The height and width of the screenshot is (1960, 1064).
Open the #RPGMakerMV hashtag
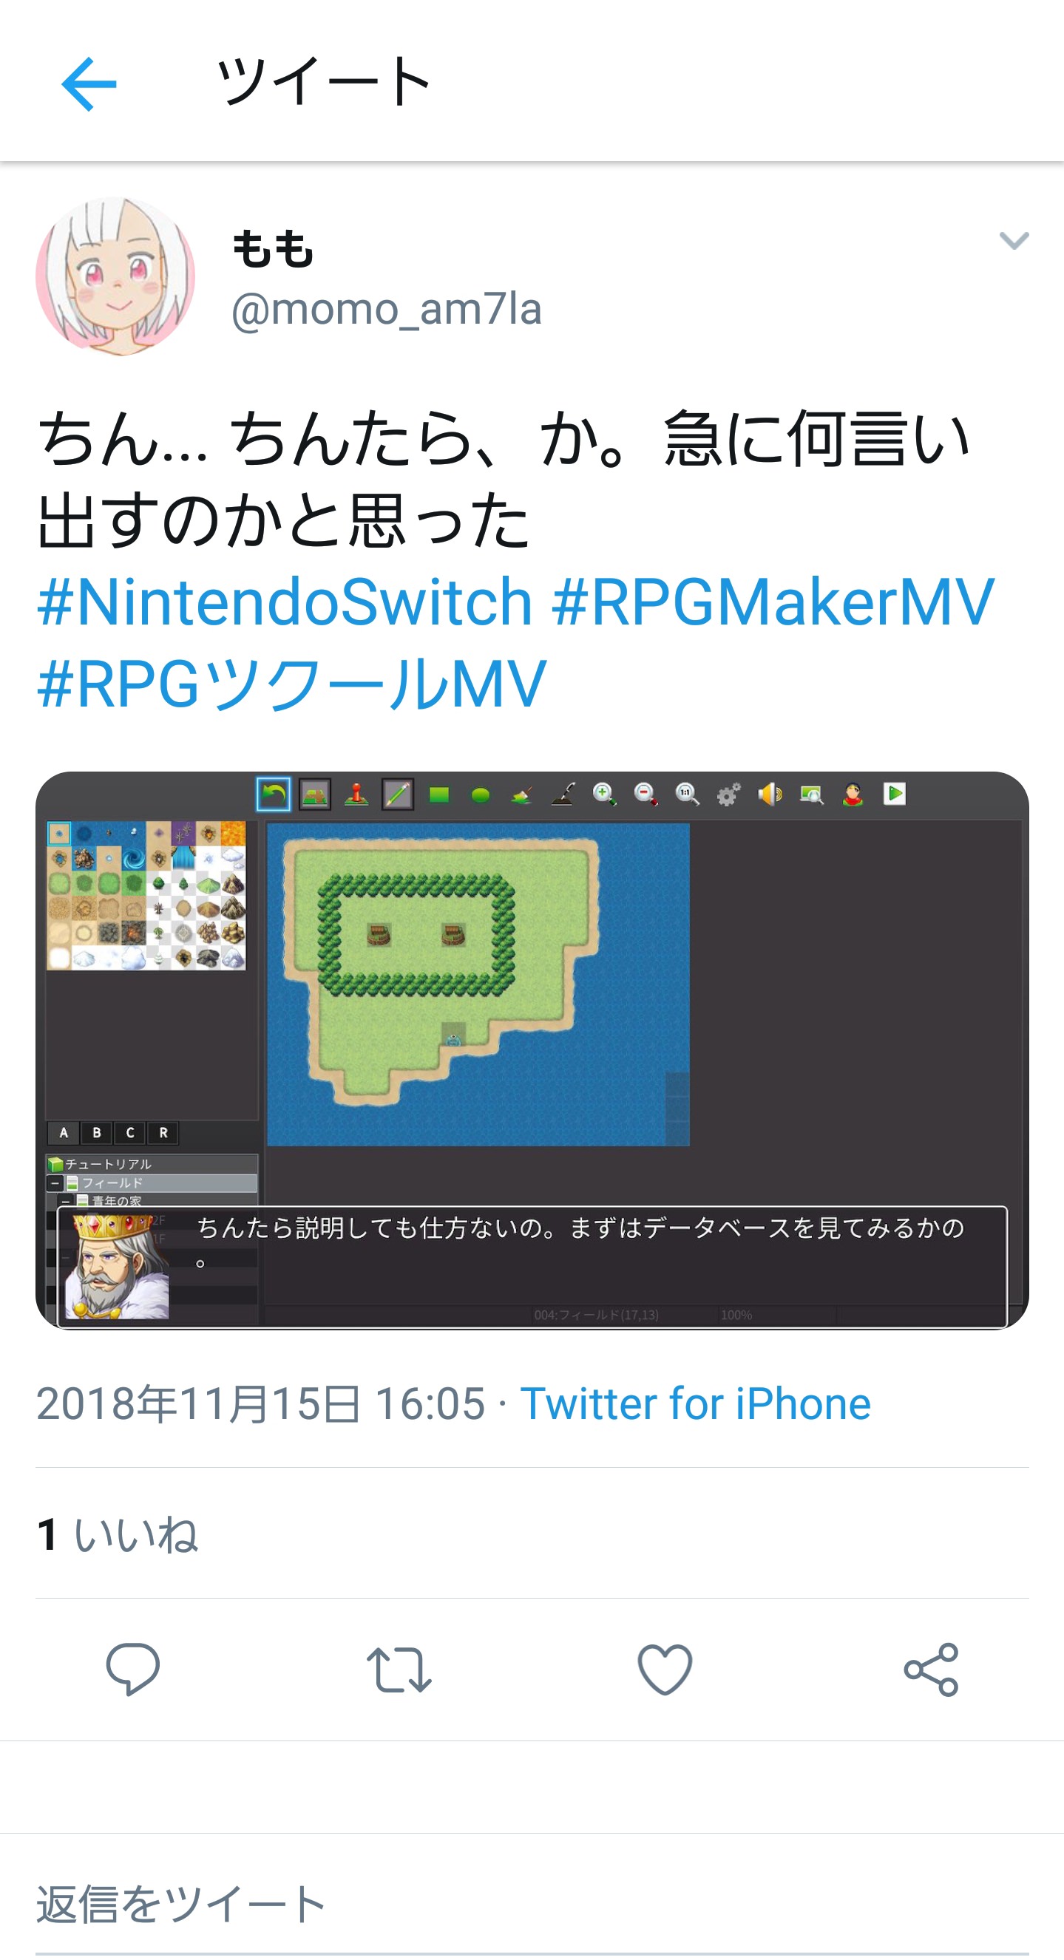[773, 601]
